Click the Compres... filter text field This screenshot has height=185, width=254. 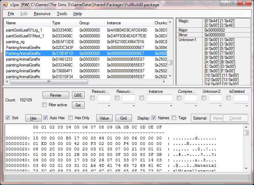pos(191,98)
